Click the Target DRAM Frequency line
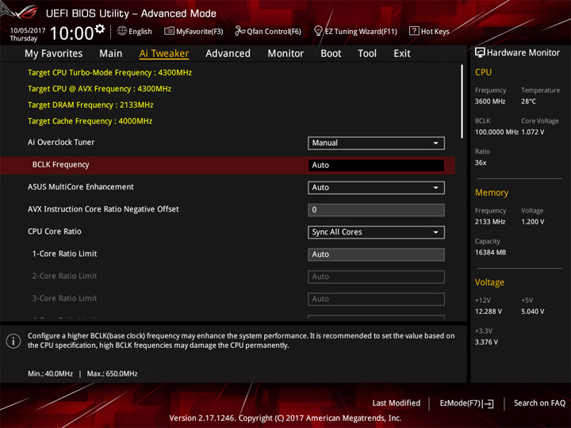Image resolution: width=571 pixels, height=428 pixels. pos(90,105)
